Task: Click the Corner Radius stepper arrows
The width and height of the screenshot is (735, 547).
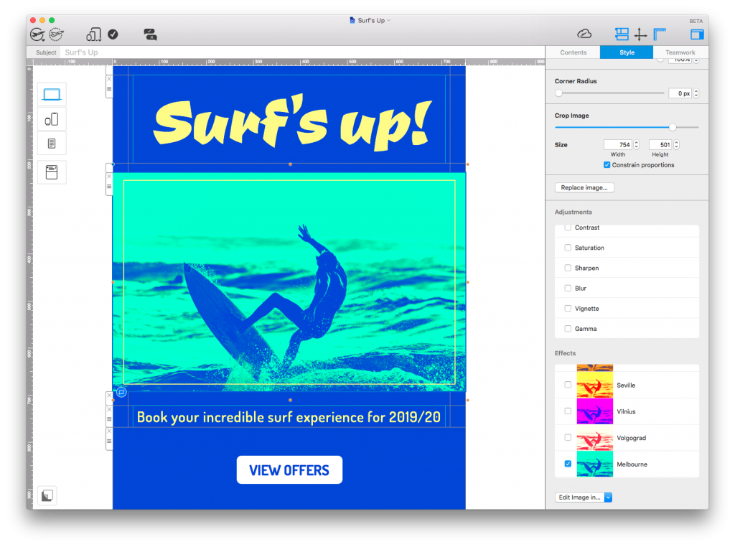Action: 696,93
